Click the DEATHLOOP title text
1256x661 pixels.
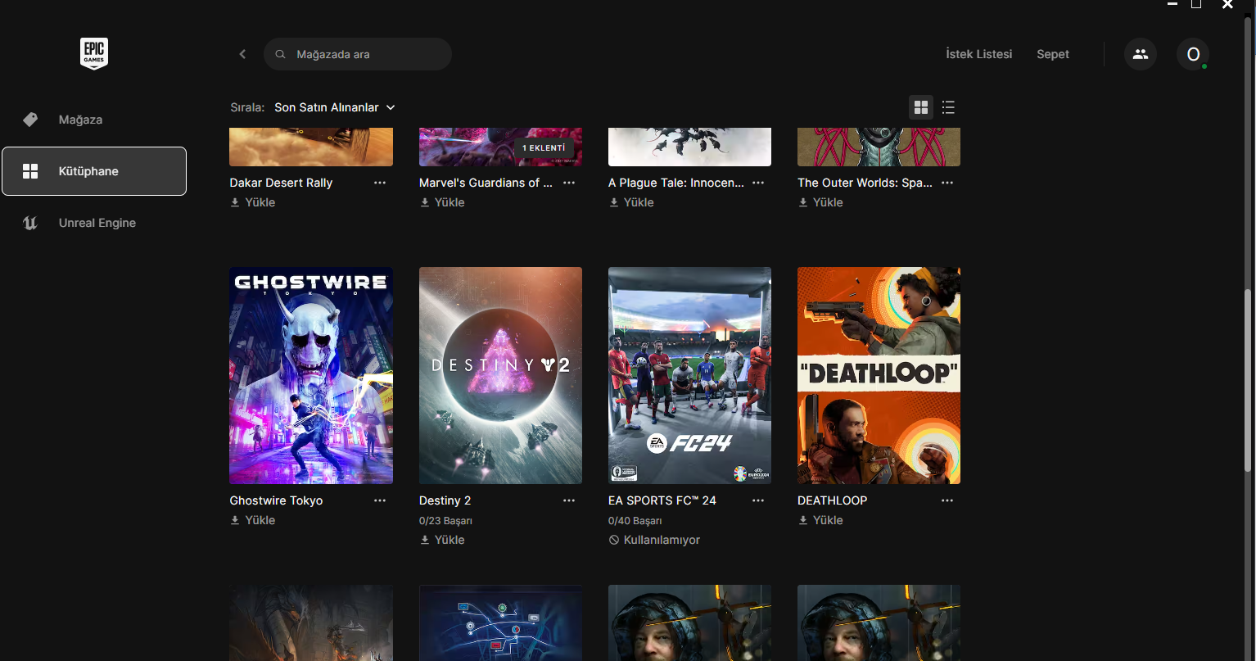832,500
